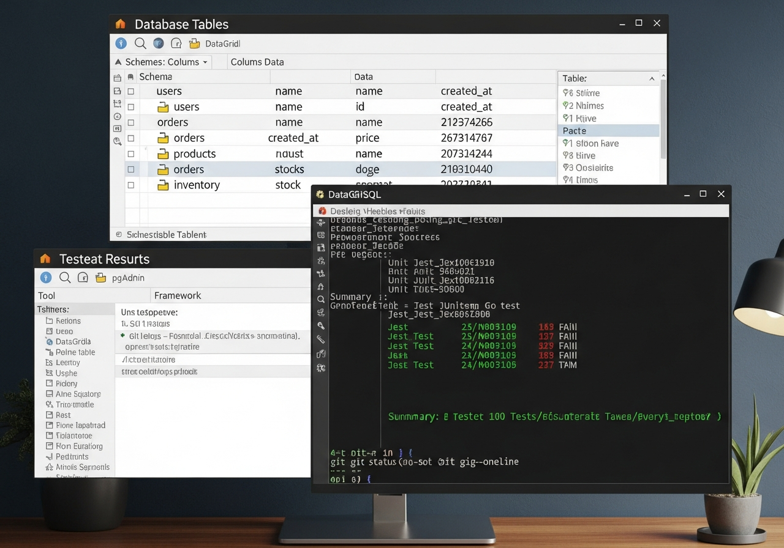This screenshot has width=784, height=548.
Task: Open the pgAdnin folder icon
Action: (101, 278)
